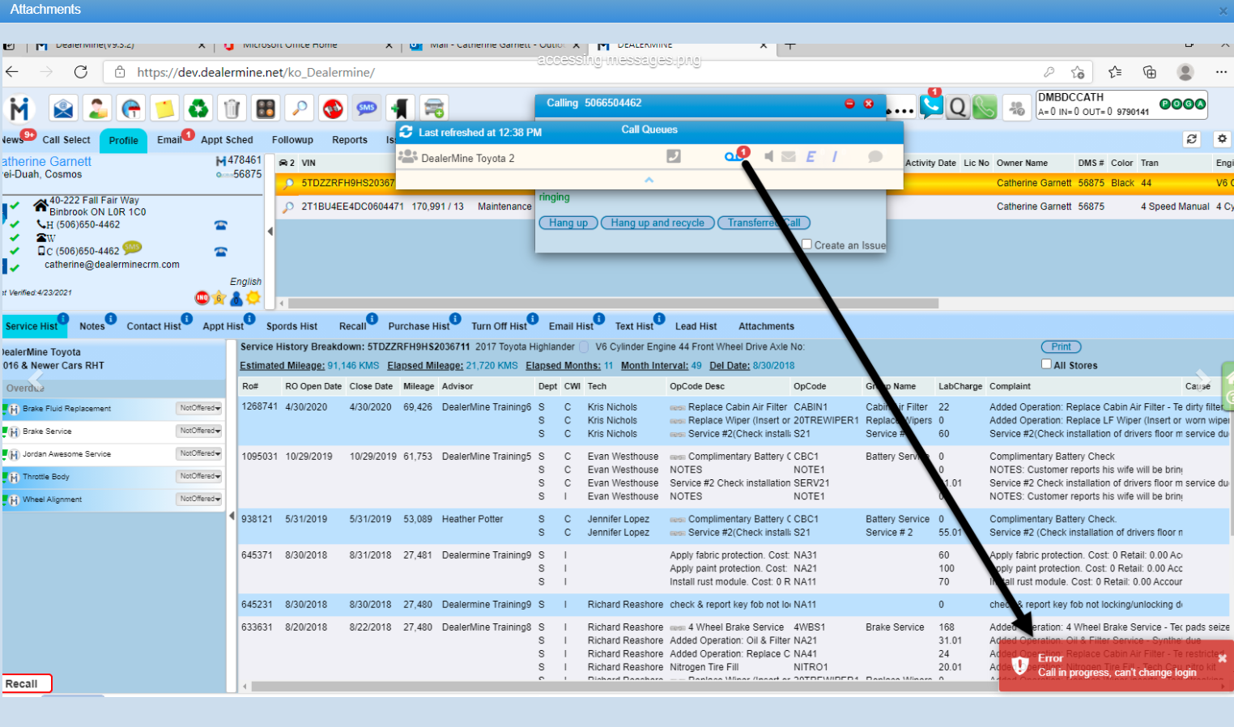Image resolution: width=1234 pixels, height=727 pixels.
Task: Open voicemail icon in Call Queues
Action: pos(734,156)
